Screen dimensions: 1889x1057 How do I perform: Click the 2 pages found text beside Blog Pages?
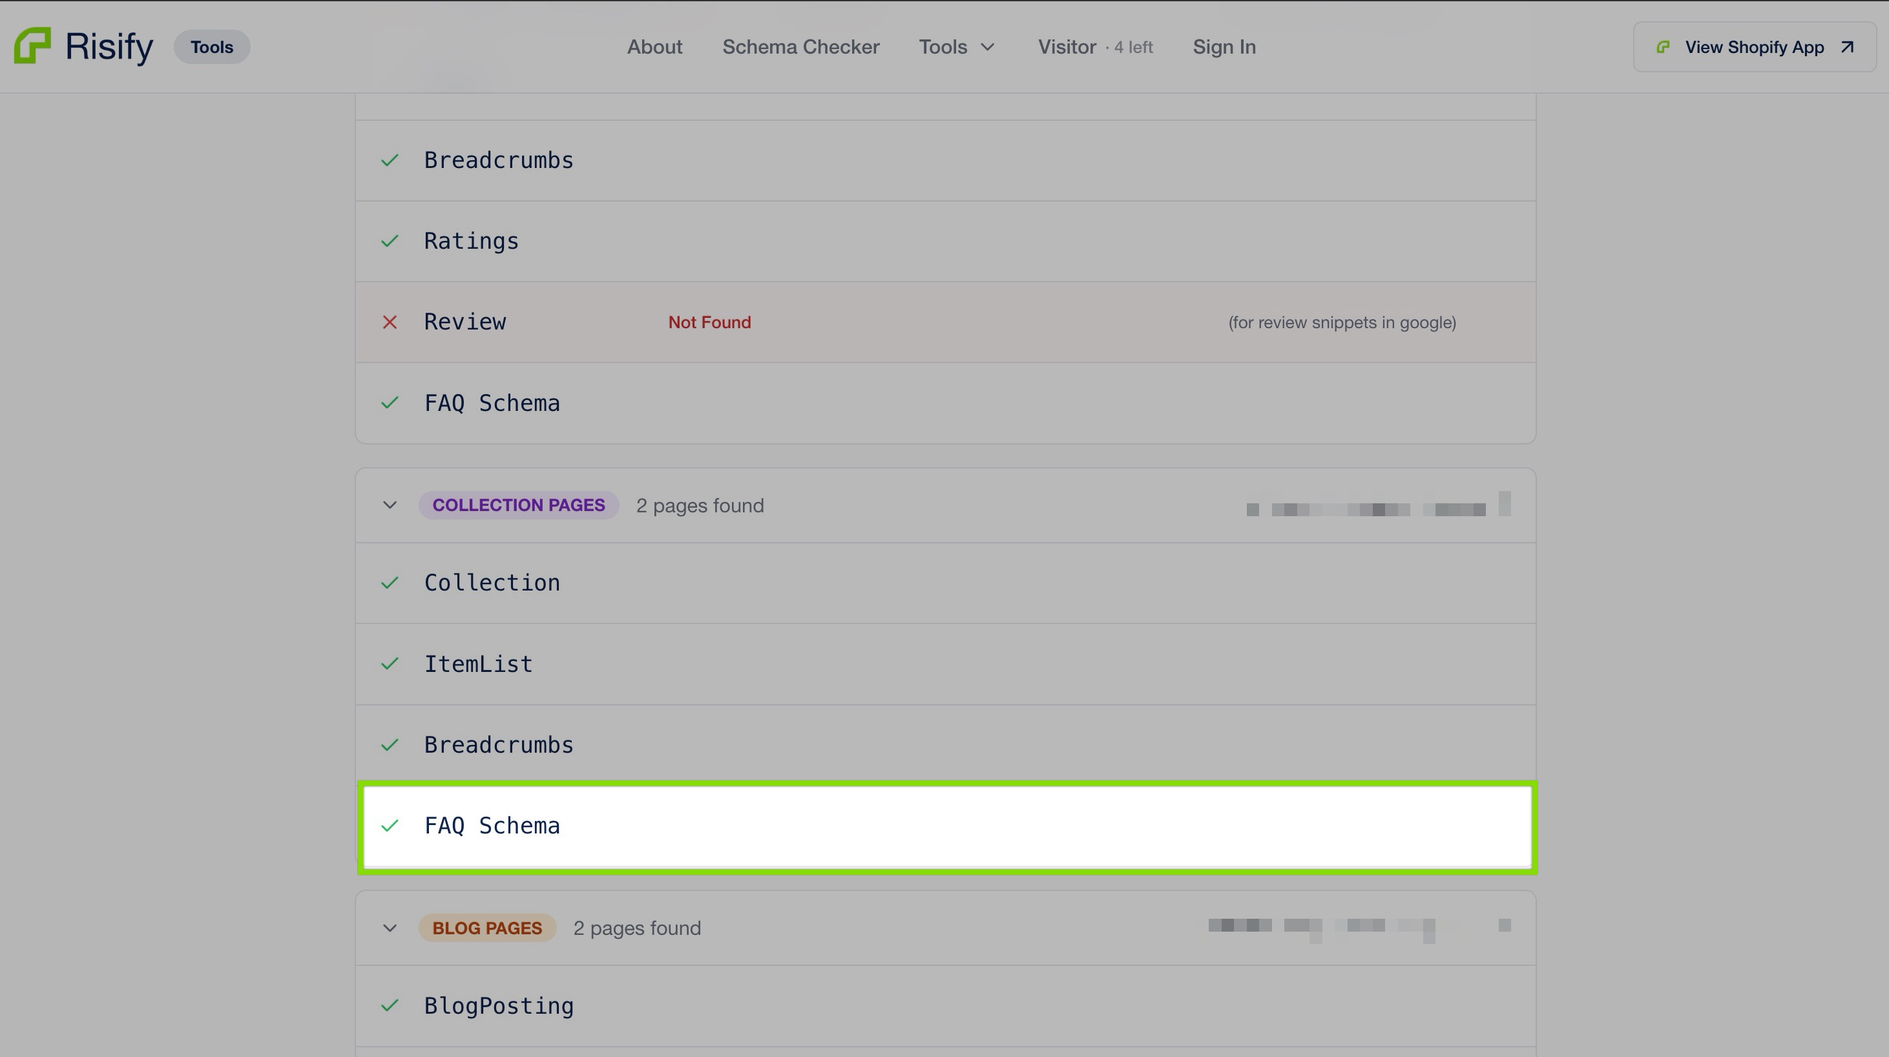[636, 928]
